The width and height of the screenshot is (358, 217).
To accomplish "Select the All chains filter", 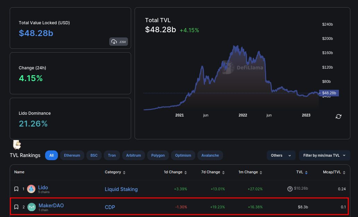I will tap(51, 155).
